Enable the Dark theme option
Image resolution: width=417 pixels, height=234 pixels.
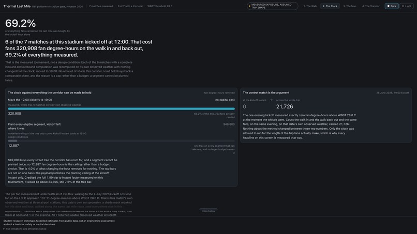392,6
